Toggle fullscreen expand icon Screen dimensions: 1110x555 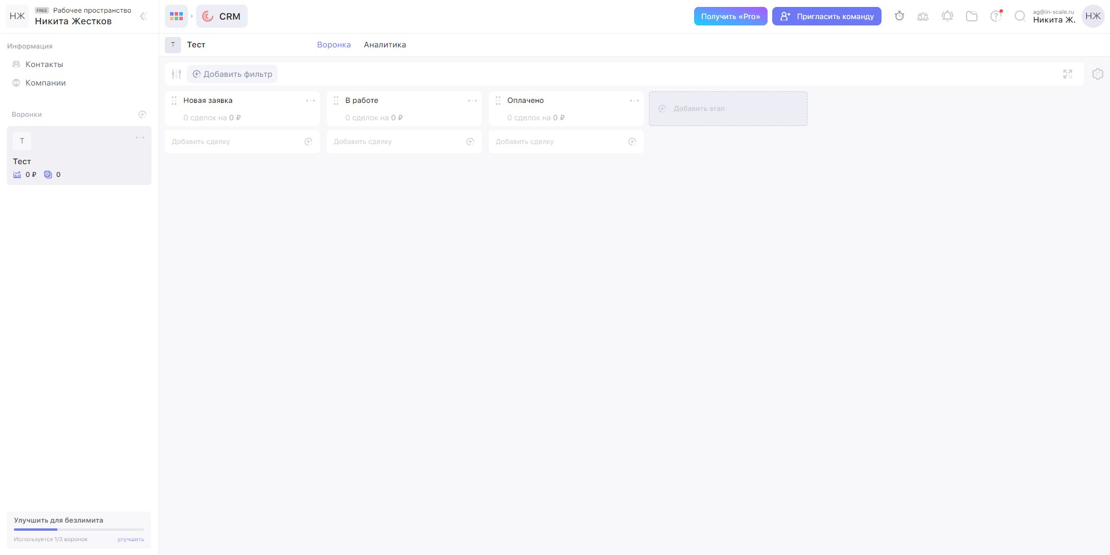(1068, 74)
